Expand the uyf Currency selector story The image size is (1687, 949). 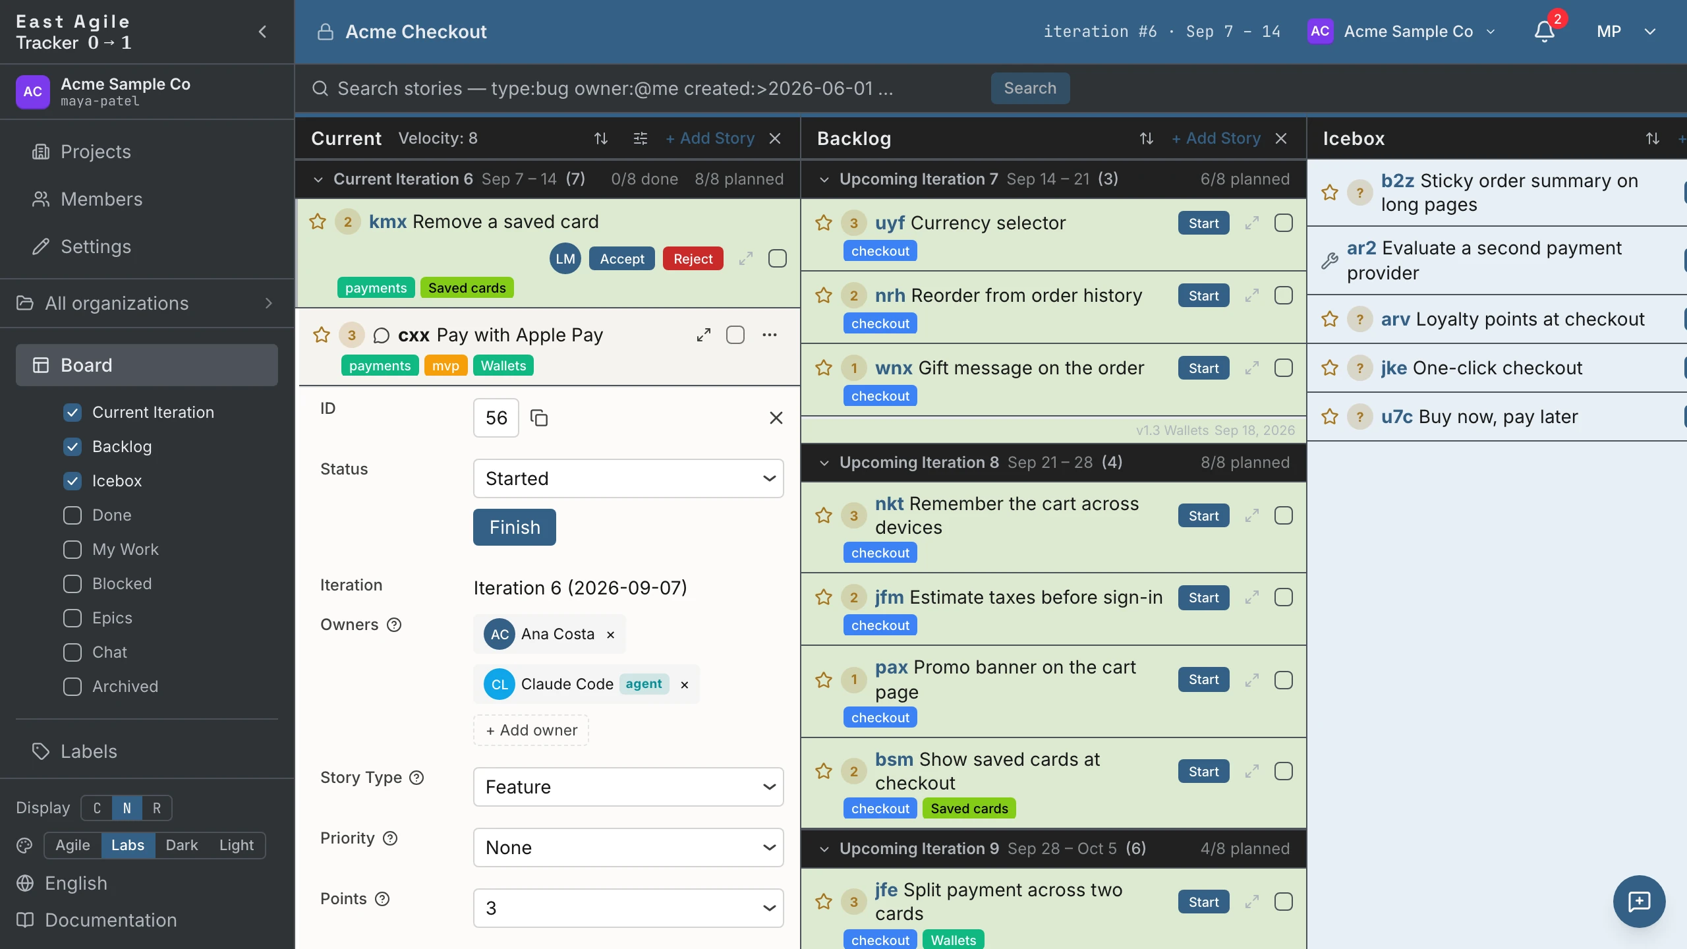(x=1252, y=223)
